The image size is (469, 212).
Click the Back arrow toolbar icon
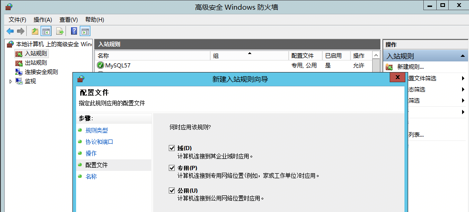pyautogui.click(x=10, y=31)
